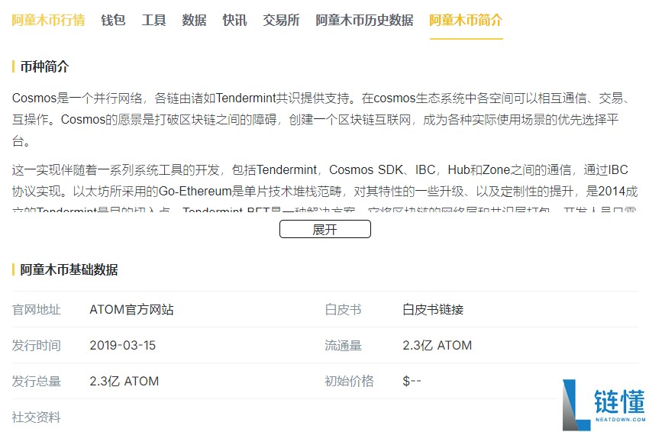Select the 阿童木币简介 tab
The width and height of the screenshot is (649, 432).
(466, 20)
